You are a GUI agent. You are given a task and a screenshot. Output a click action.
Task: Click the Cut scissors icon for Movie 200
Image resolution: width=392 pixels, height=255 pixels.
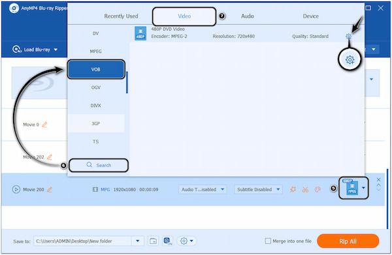(305, 190)
